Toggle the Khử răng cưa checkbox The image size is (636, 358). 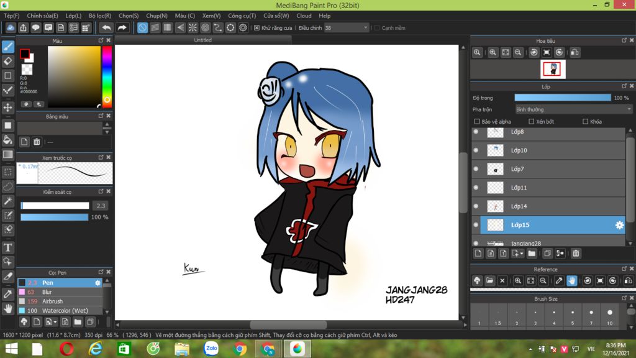point(257,28)
